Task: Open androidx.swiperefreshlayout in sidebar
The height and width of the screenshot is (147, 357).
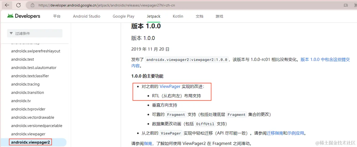Action: [x=36, y=51]
